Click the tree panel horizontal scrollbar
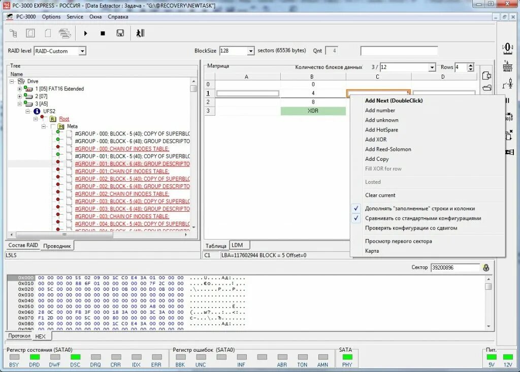Viewport: 520px width, 372px height. tap(99, 235)
